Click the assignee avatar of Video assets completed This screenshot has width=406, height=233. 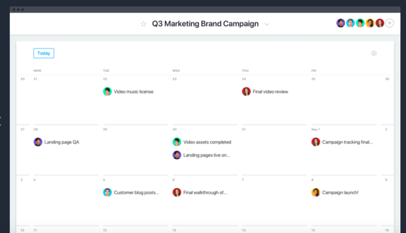coord(177,142)
